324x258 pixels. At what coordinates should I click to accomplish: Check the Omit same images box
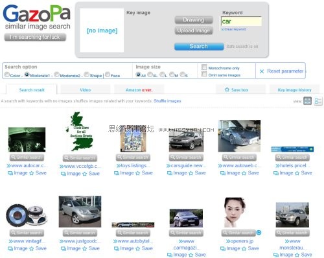[204, 74]
